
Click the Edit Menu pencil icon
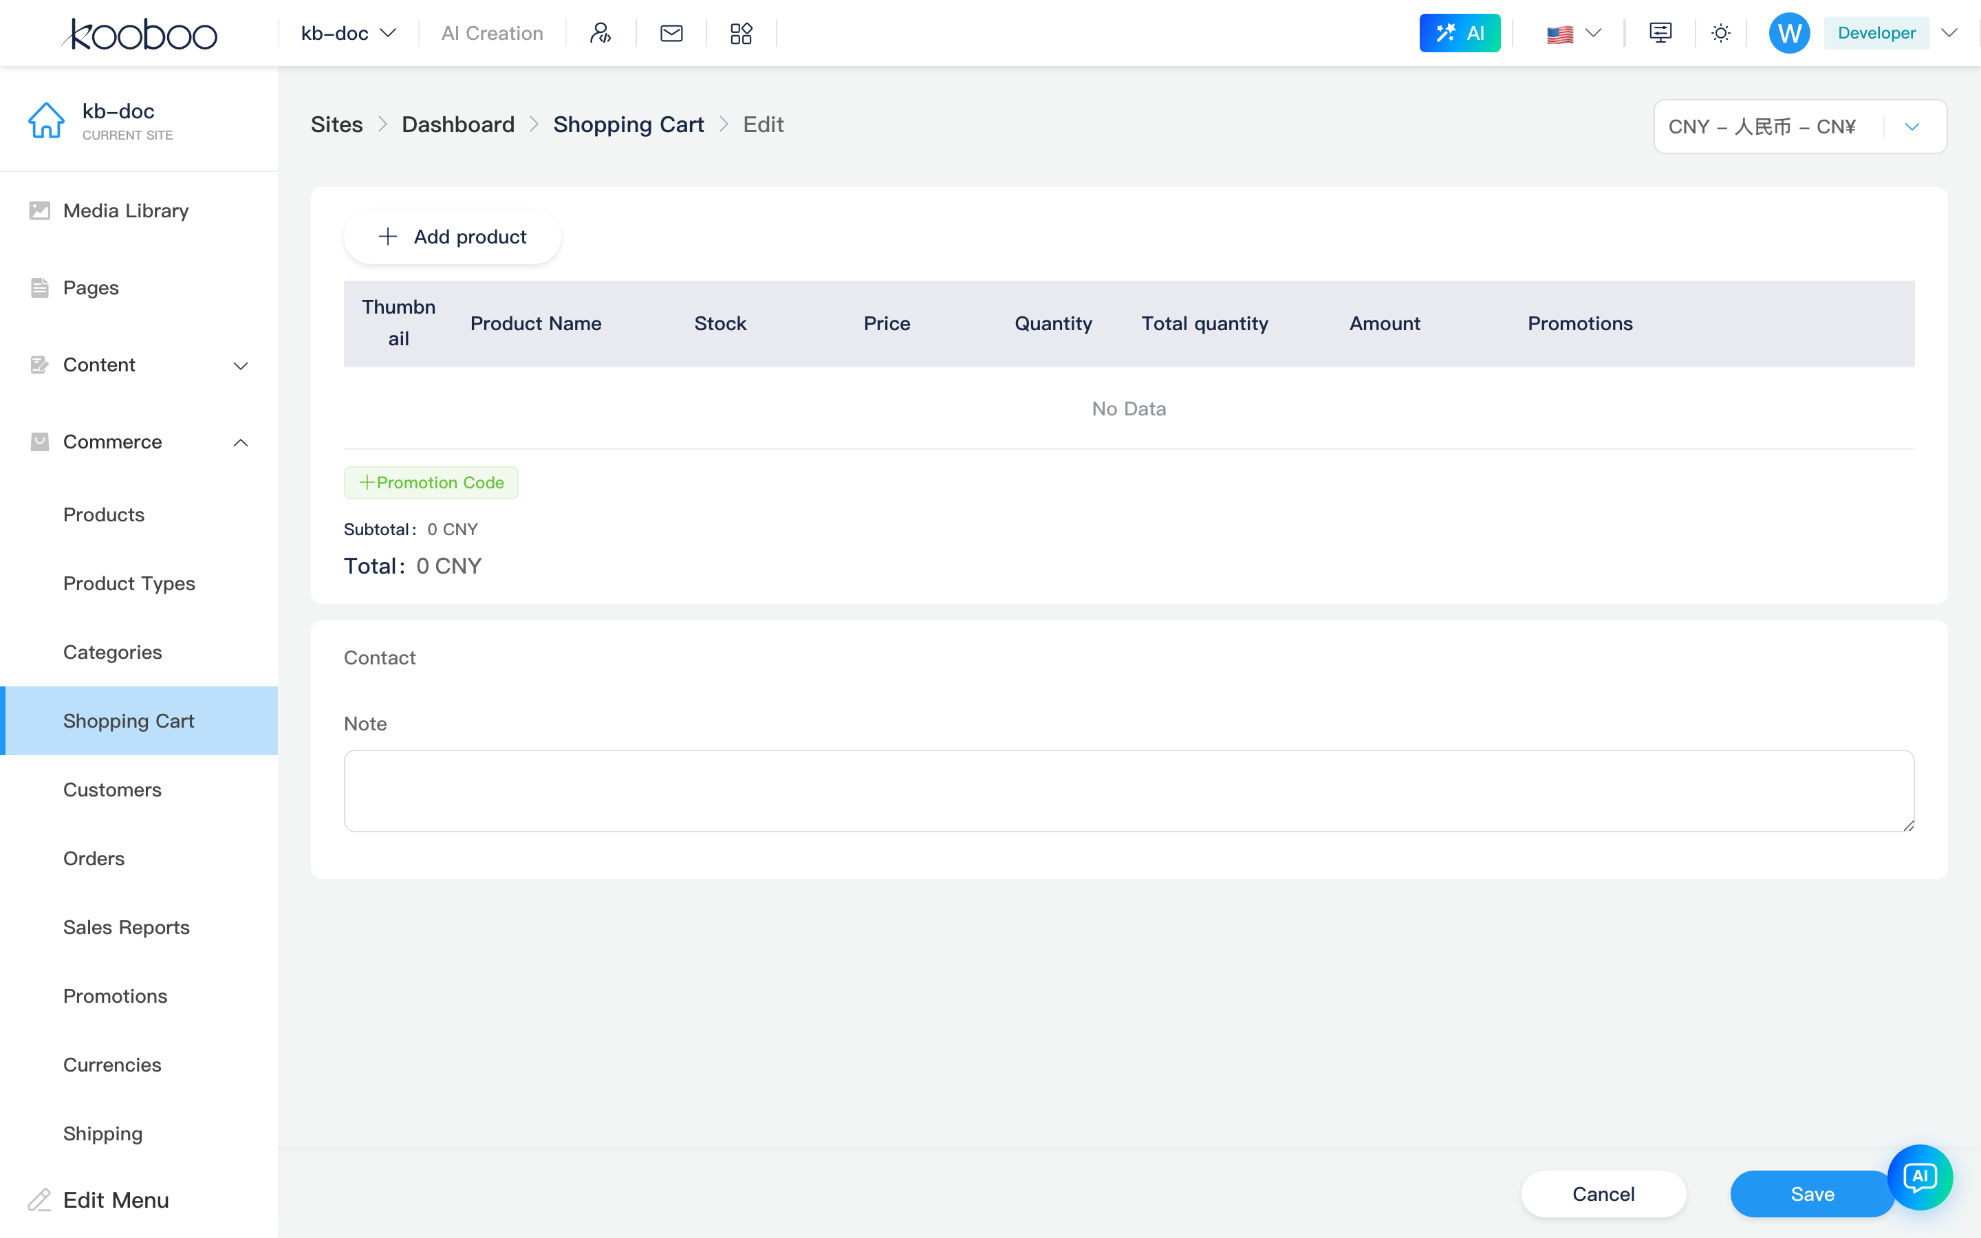pos(39,1199)
